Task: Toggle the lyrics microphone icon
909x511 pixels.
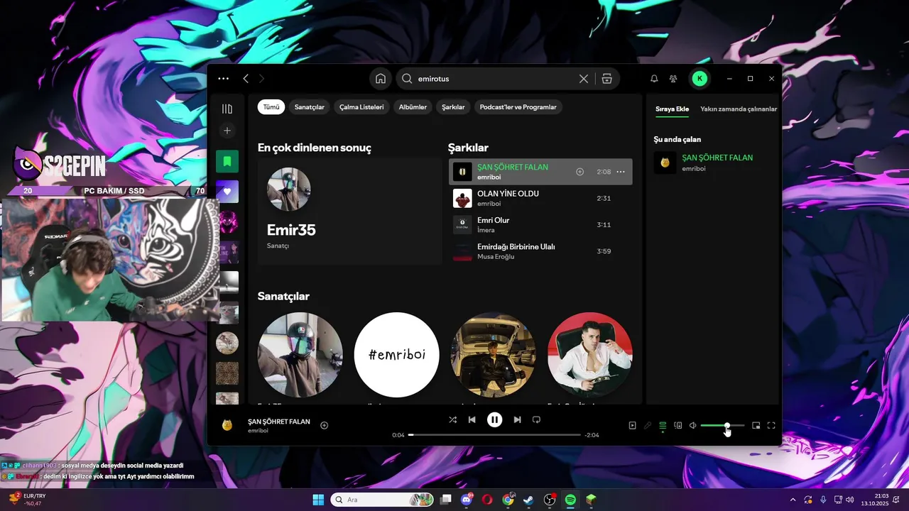Action: click(647, 425)
